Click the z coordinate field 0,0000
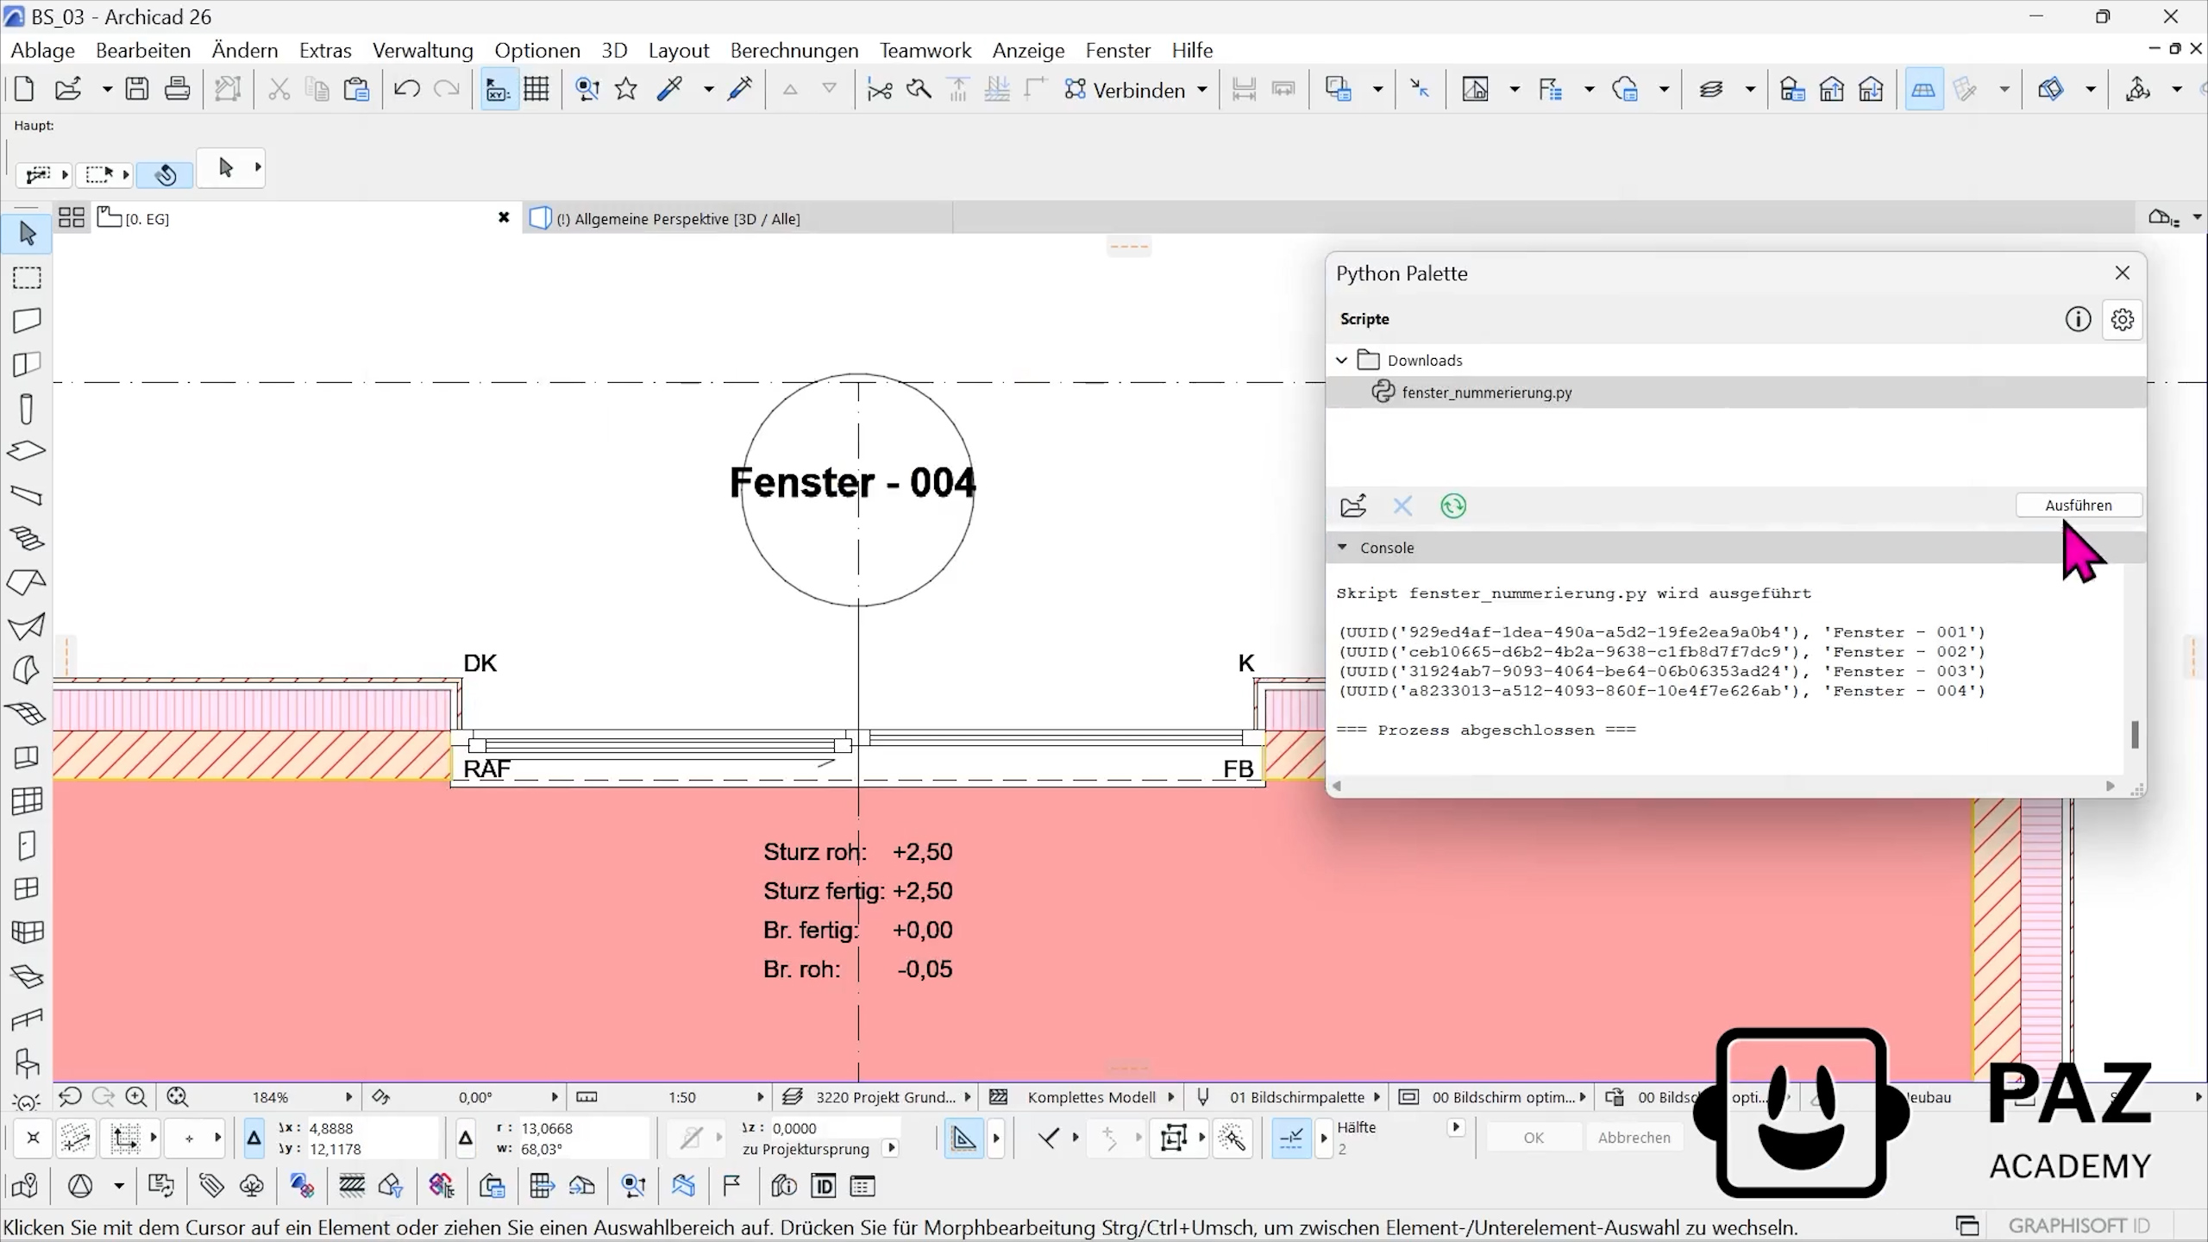Screen dimensions: 2208x1242 [x=833, y=1128]
